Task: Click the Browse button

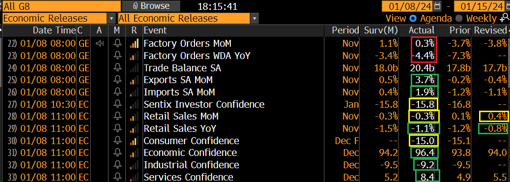Action: coord(151,6)
